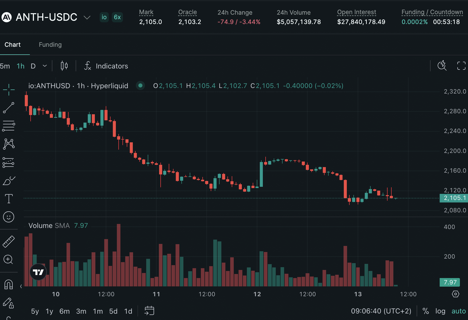The height and width of the screenshot is (320, 468).
Task: Activate the zoom in tool
Action: coord(9,259)
